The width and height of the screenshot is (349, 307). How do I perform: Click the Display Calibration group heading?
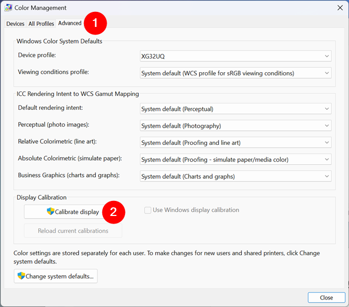click(41, 198)
